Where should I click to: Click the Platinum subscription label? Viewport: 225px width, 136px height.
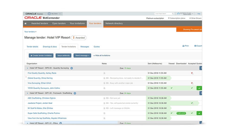tap(155, 18)
